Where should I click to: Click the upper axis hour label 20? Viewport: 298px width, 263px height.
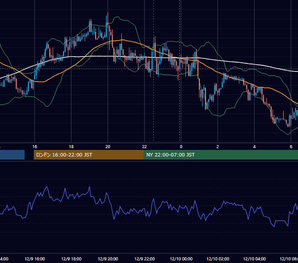pos(108,147)
